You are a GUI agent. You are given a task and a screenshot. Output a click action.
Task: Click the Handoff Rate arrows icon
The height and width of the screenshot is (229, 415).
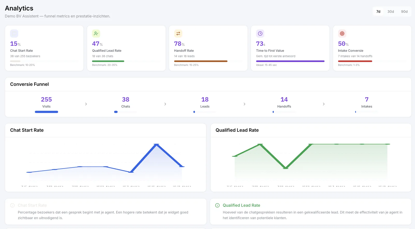(x=178, y=33)
